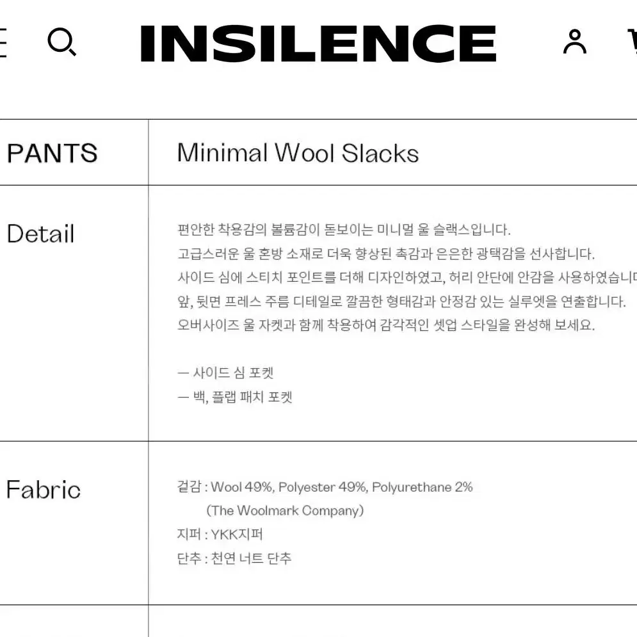The width and height of the screenshot is (637, 637).
Task: Select the Fabric section heading
Action: coord(44,489)
